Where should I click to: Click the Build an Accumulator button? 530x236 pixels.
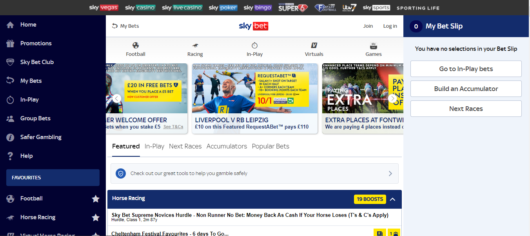tap(466, 89)
